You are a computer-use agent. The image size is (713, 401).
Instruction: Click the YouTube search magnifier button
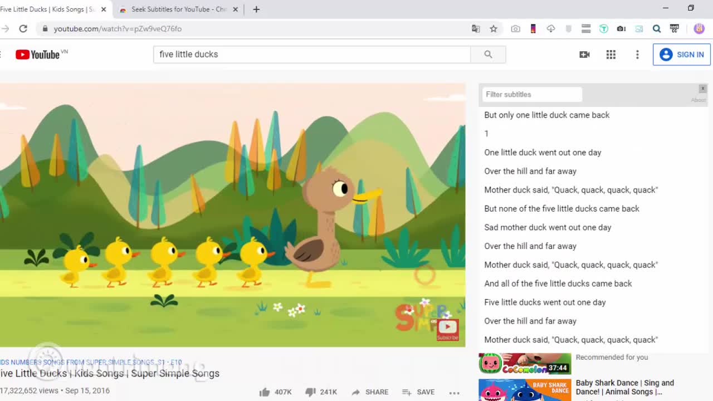[488, 54]
